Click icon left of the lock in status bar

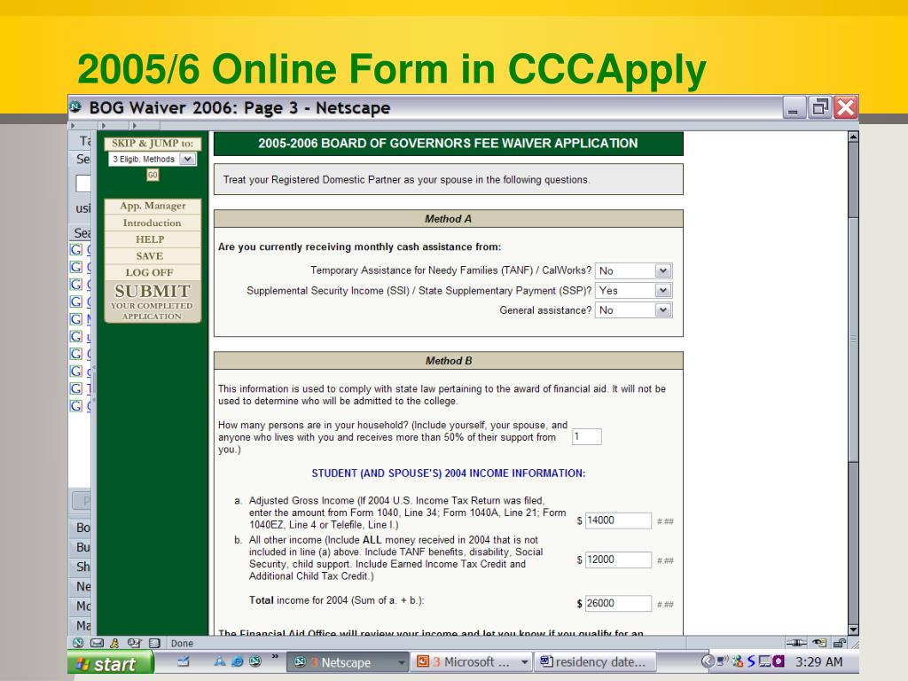[x=819, y=643]
